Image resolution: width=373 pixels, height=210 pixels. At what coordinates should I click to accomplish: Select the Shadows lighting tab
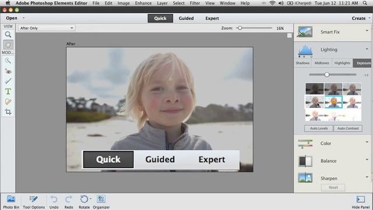[302, 63]
